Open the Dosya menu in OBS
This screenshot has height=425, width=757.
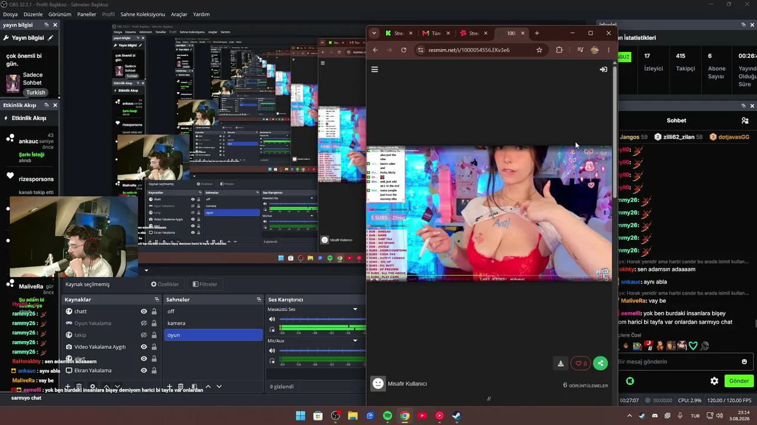point(10,14)
